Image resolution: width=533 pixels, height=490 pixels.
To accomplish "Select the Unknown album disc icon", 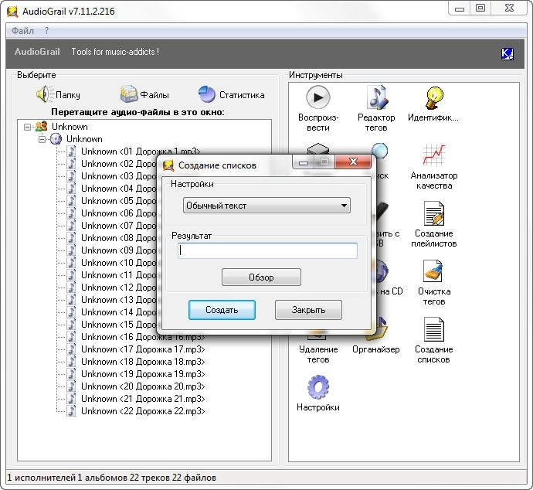I will click(56, 139).
